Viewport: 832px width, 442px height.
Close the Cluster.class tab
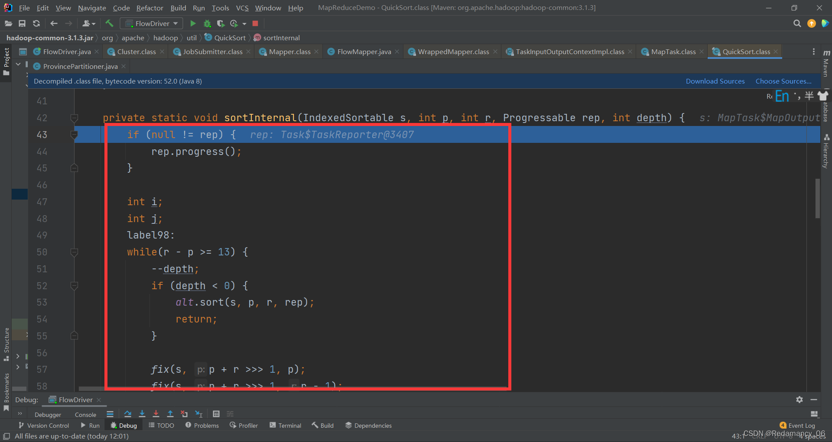point(162,52)
